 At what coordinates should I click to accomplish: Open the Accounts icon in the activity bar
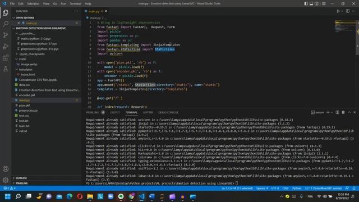coord(6,169)
